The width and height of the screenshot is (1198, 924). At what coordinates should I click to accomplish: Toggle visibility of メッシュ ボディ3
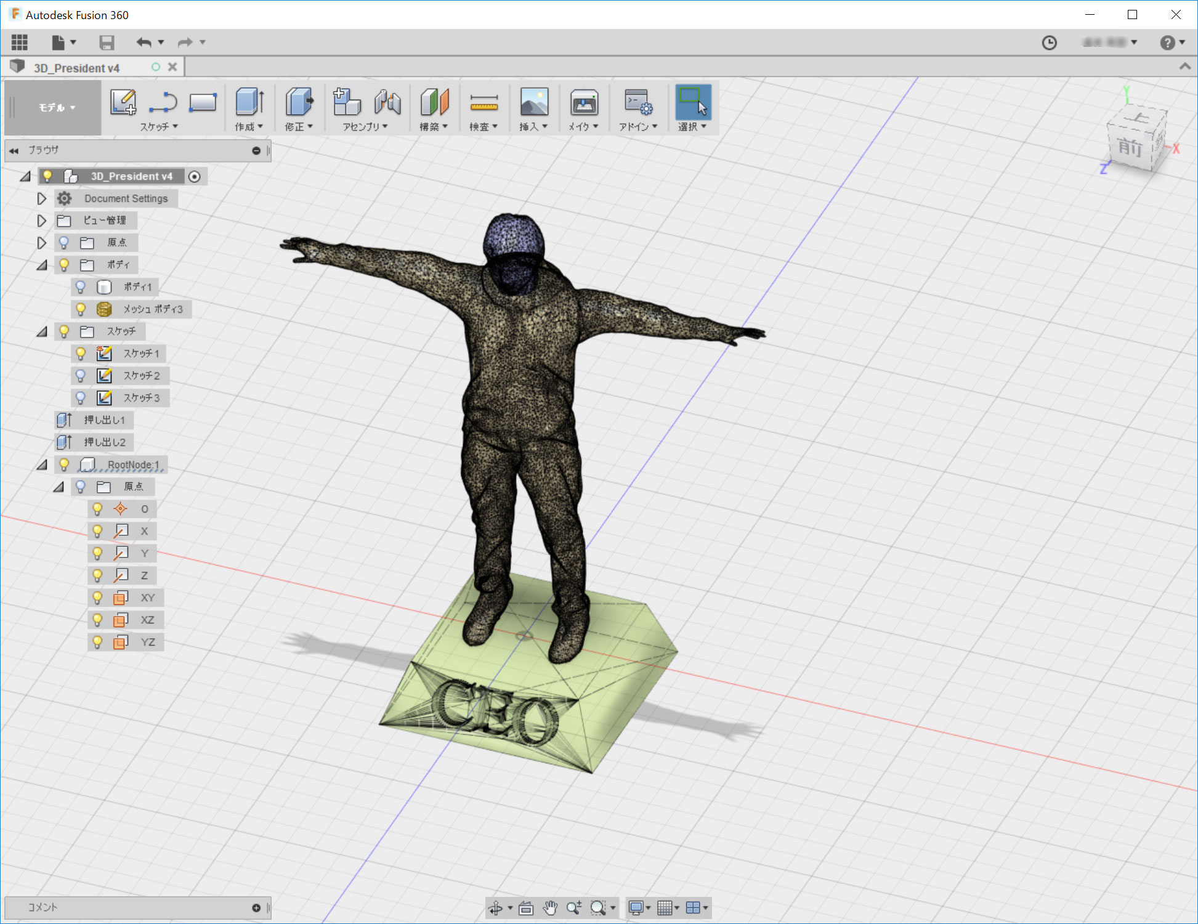[x=80, y=309]
